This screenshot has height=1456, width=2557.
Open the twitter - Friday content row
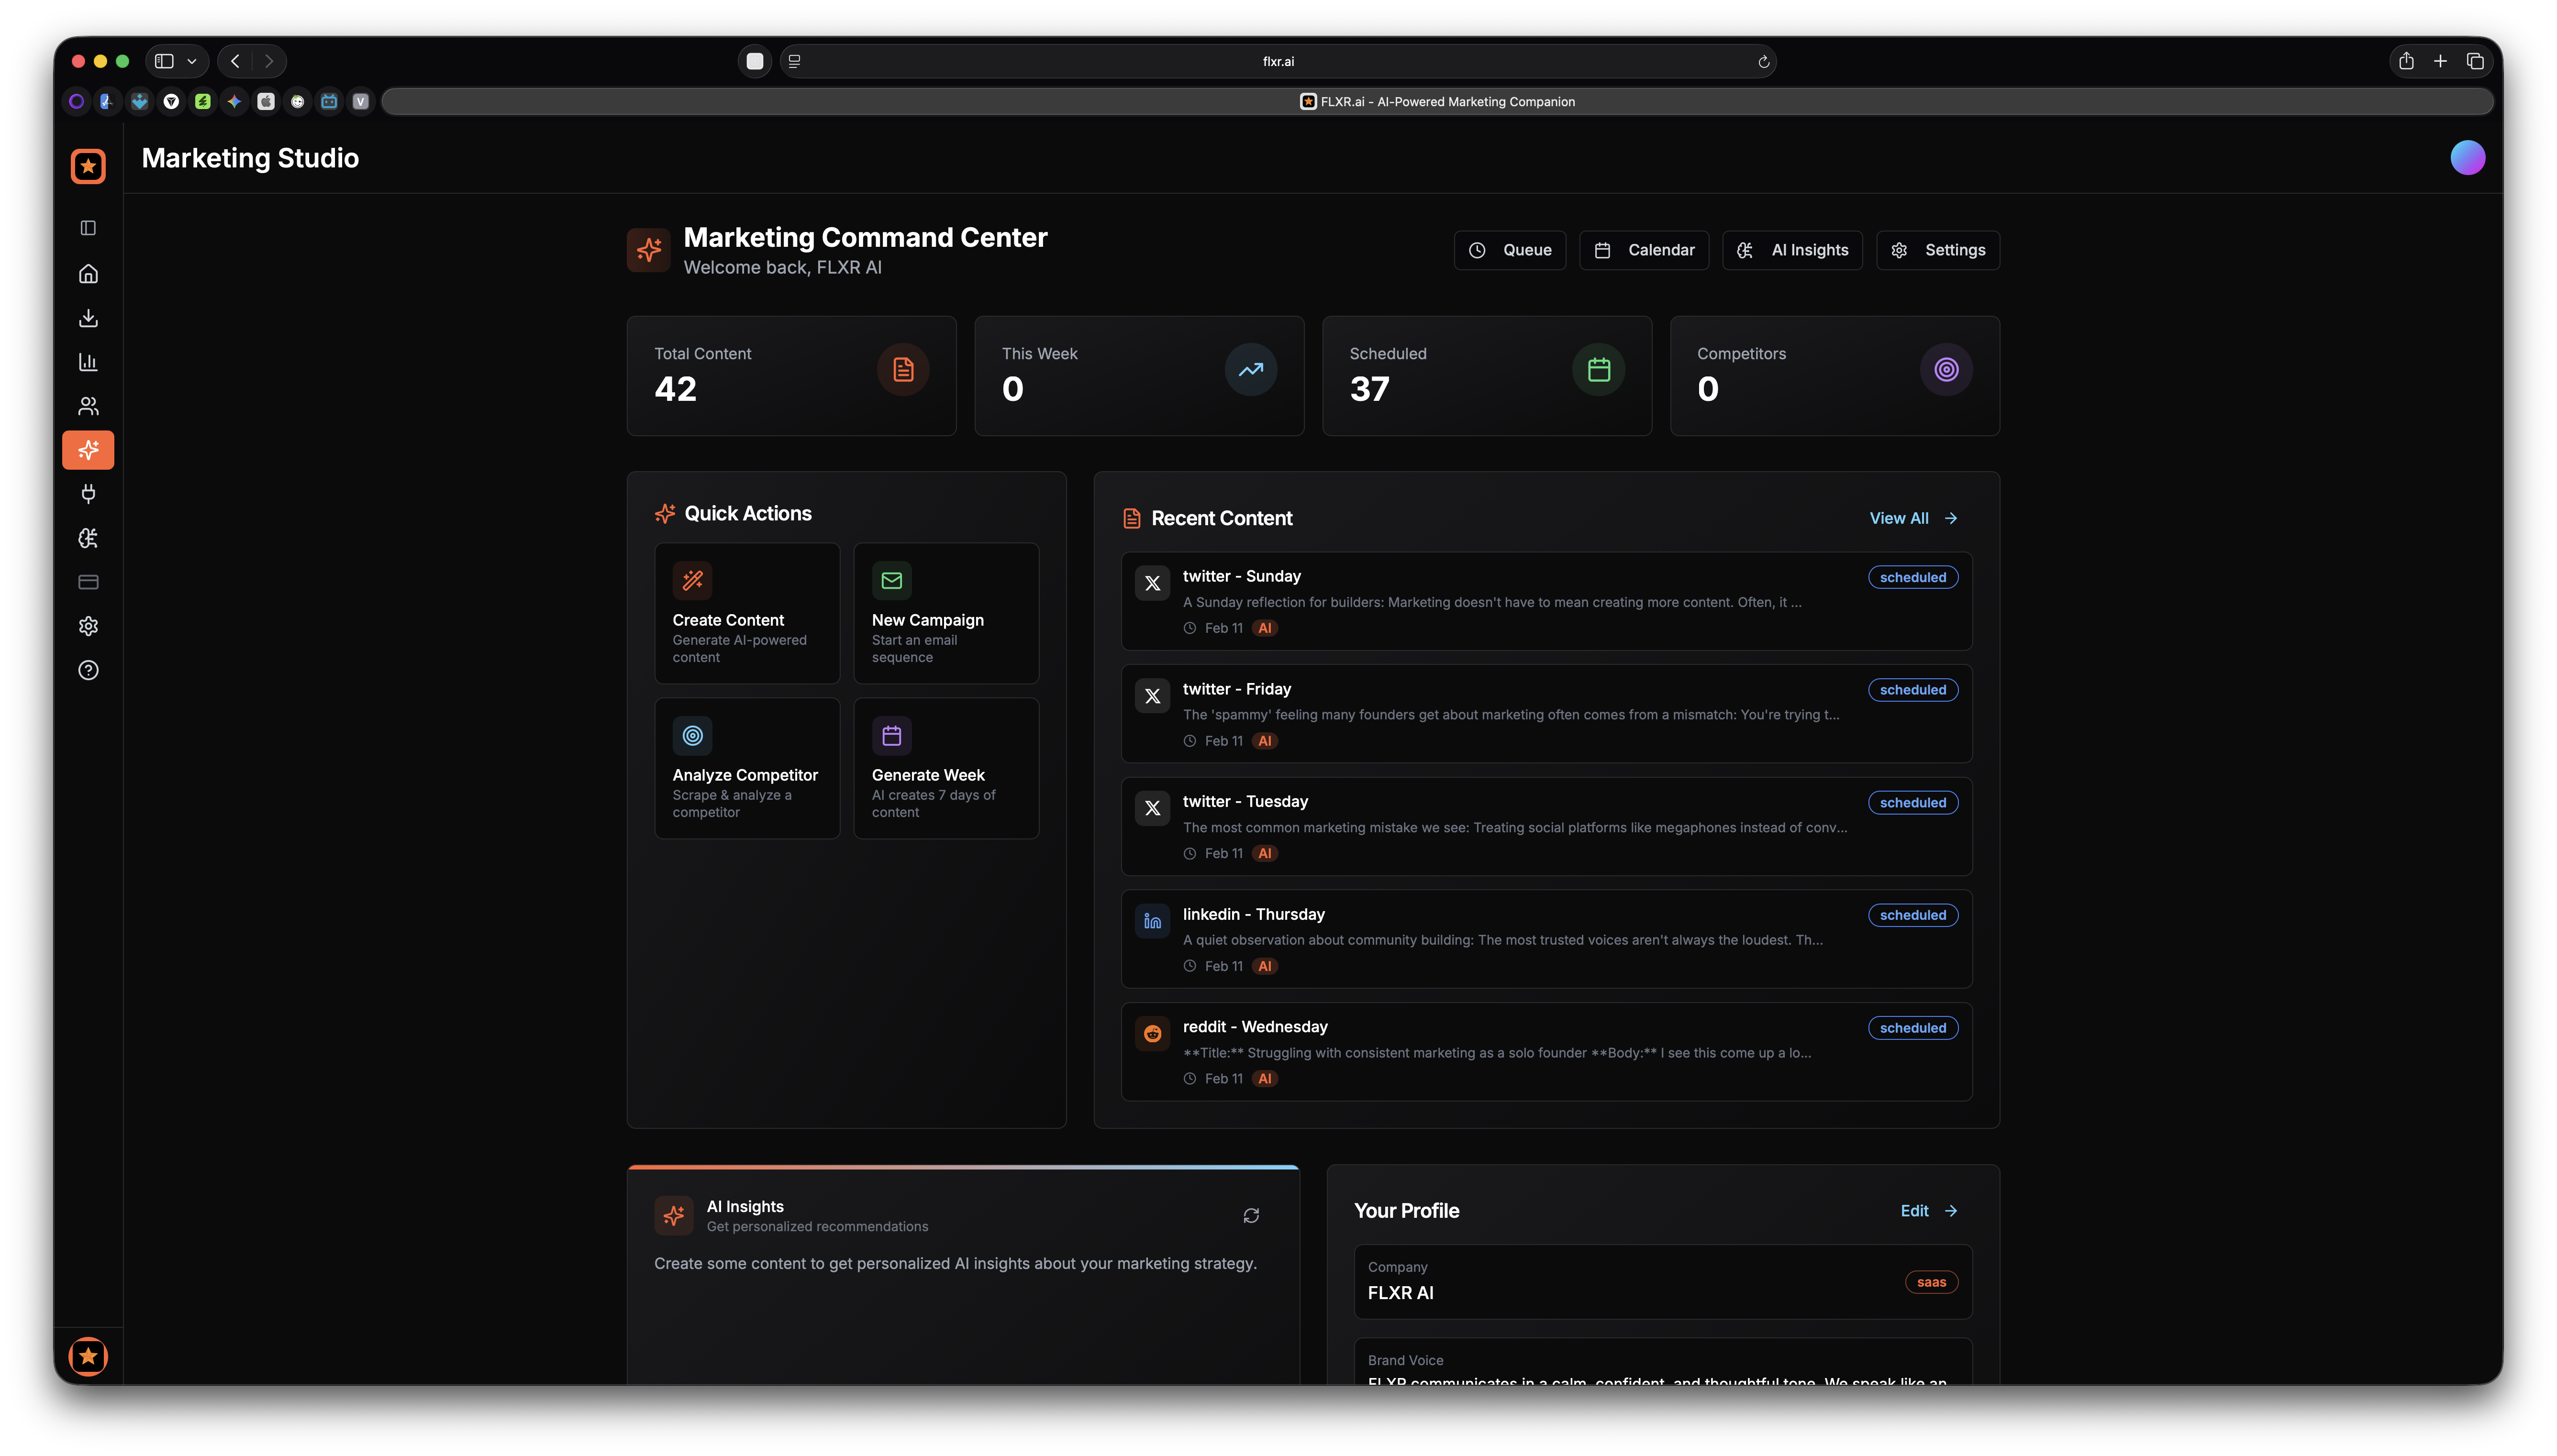click(x=1546, y=714)
